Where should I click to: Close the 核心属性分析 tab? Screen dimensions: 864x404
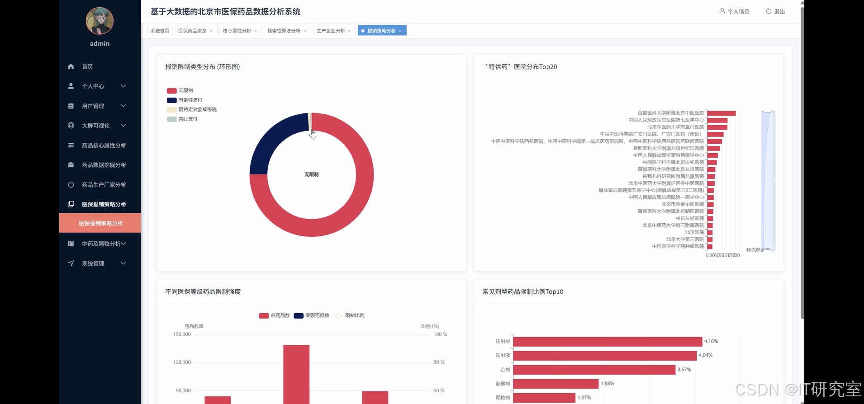pyautogui.click(x=256, y=31)
